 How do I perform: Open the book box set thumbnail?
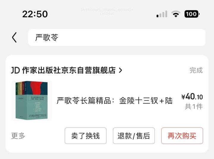pyautogui.click(x=32, y=101)
